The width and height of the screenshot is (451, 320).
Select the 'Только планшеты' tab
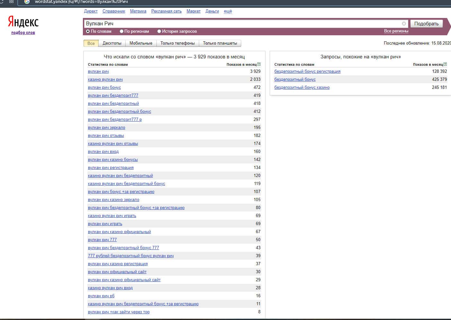coord(220,43)
